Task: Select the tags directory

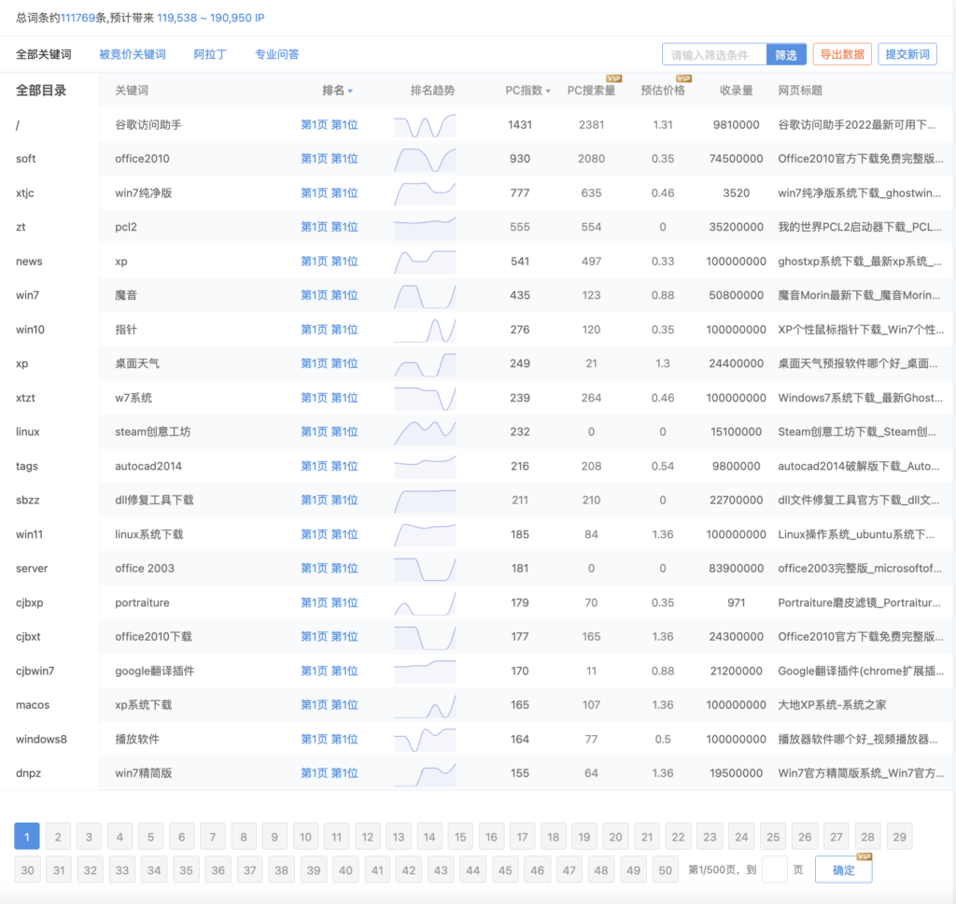Action: coord(27,466)
